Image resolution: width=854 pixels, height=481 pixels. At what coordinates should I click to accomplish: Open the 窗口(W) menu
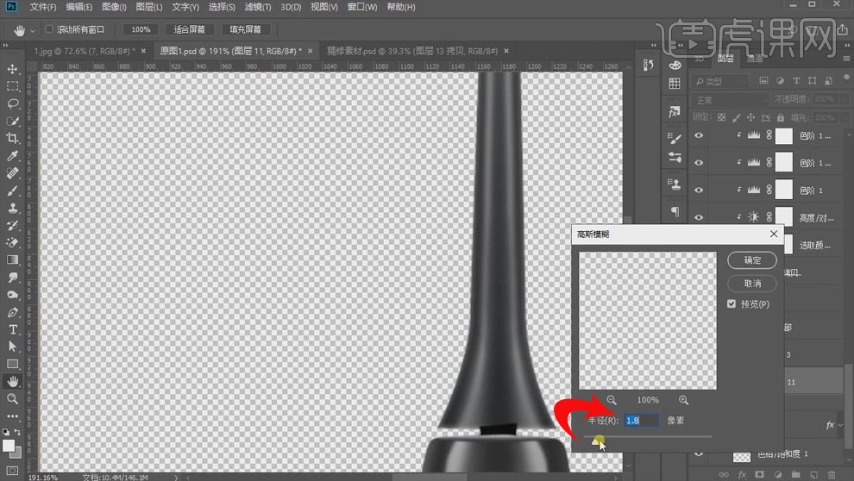362,7
